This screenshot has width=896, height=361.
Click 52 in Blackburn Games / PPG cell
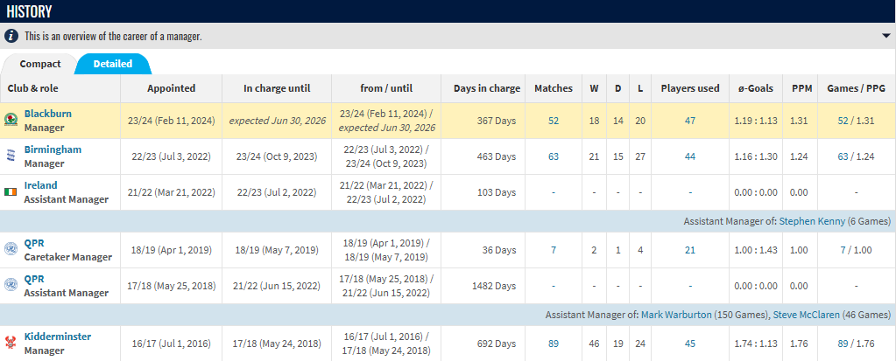pyautogui.click(x=843, y=121)
